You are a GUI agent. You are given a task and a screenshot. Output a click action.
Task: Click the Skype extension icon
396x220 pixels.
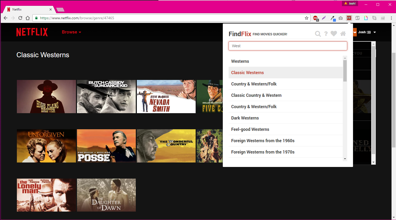tap(374, 18)
